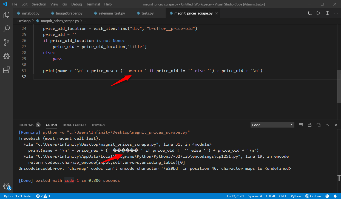Open the output channel dropdown showing Code

[272, 125]
